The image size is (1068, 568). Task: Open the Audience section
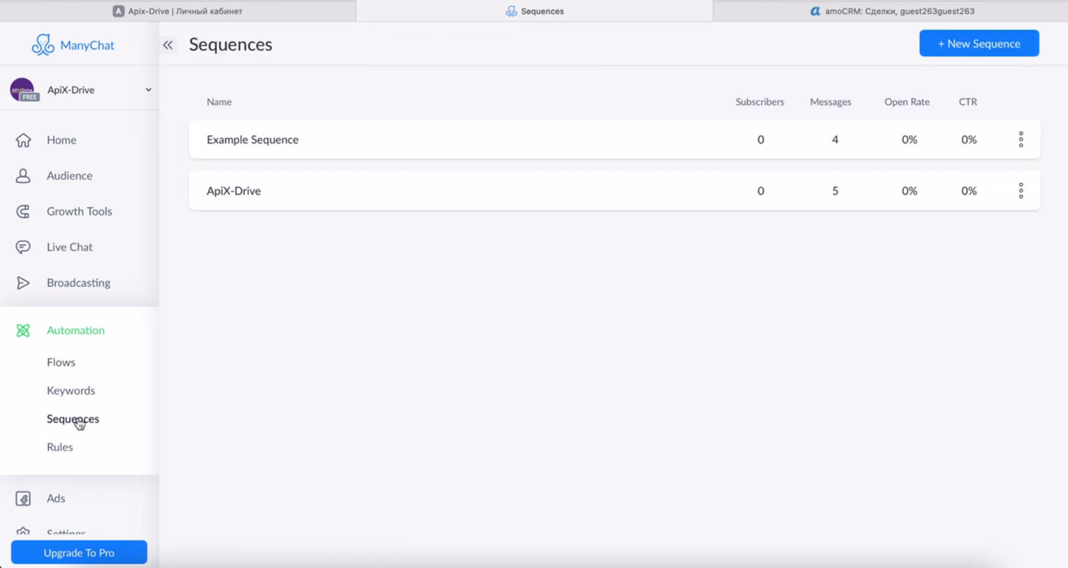70,176
